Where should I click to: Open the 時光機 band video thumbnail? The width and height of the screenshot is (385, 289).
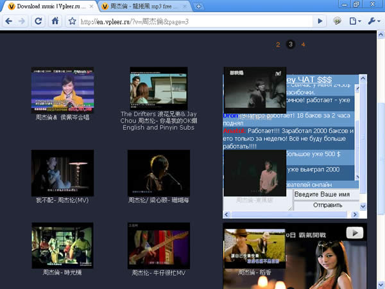coord(62,245)
